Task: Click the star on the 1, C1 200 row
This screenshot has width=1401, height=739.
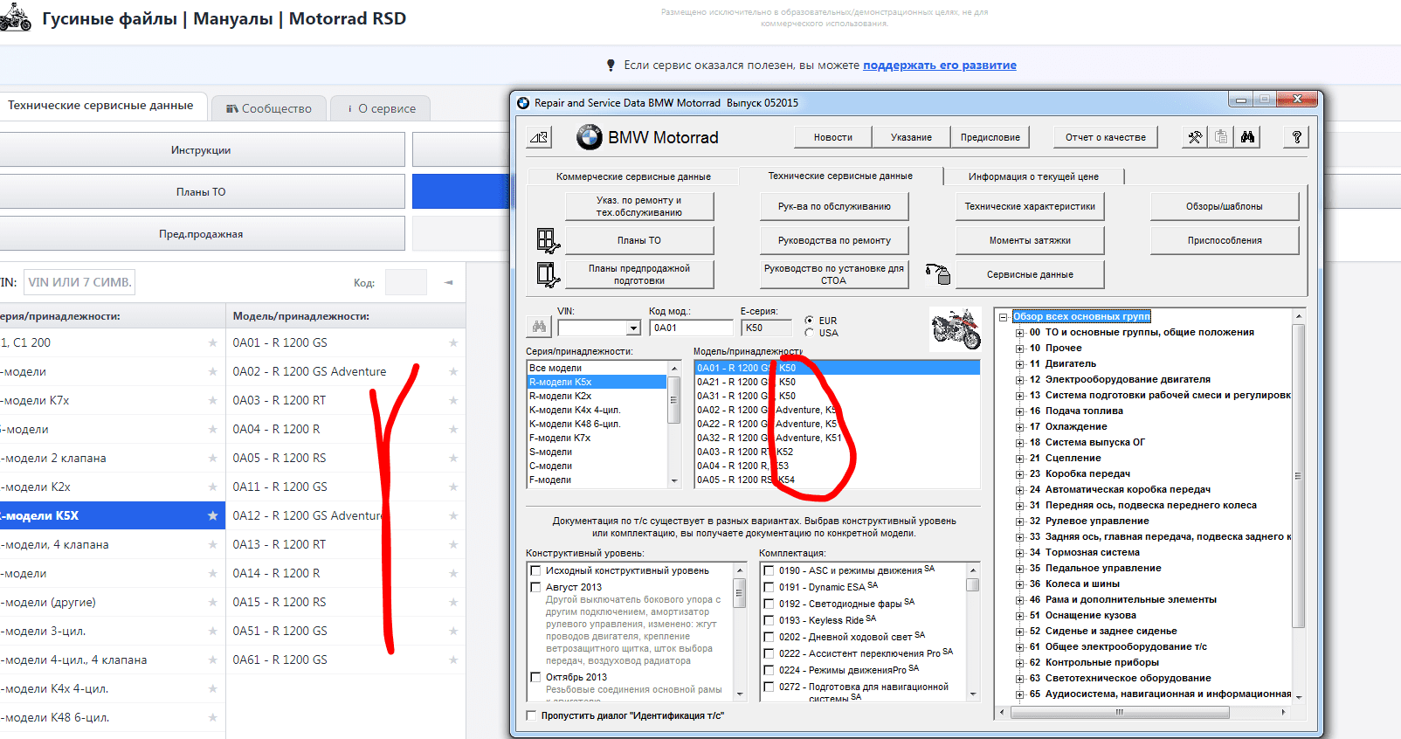Action: coord(212,342)
